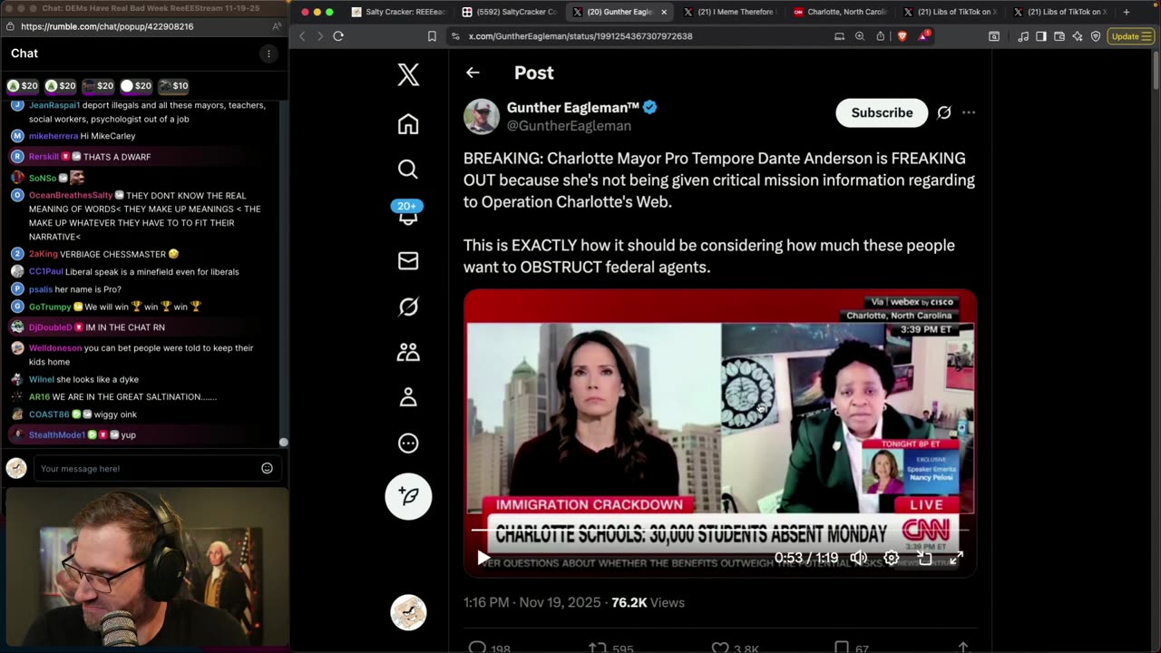Switch to the I Meme Therefore tab

click(729, 12)
